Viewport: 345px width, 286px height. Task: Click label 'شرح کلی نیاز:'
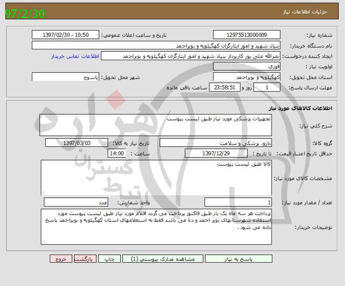coord(316,126)
